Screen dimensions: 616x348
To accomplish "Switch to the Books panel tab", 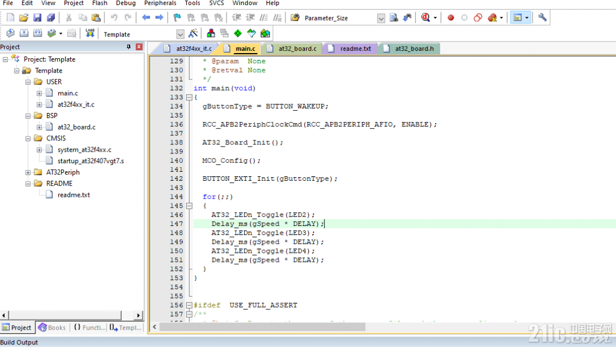I will 52,327.
